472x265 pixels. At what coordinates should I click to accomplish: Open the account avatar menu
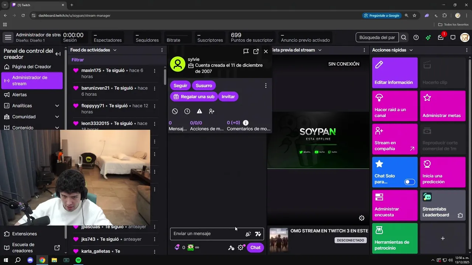point(465,37)
